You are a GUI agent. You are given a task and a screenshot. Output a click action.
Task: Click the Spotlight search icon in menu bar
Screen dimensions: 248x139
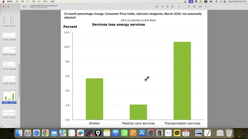(221, 2)
